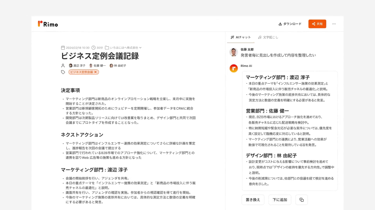
Task: Click the calendar icon beside 2024/02/18
Action: (x=63, y=48)
